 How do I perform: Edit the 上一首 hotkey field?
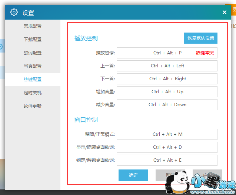(167, 66)
